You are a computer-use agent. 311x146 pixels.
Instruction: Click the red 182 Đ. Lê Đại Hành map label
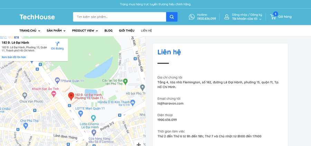point(89,97)
